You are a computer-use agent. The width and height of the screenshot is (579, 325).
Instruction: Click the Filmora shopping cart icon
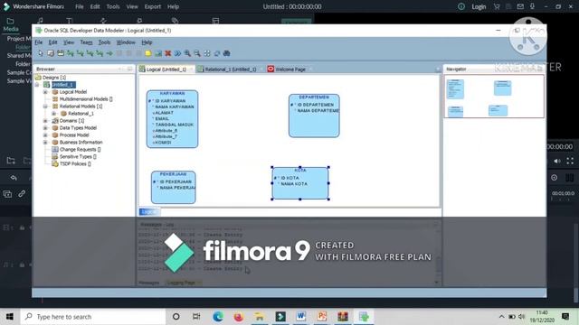point(497,6)
